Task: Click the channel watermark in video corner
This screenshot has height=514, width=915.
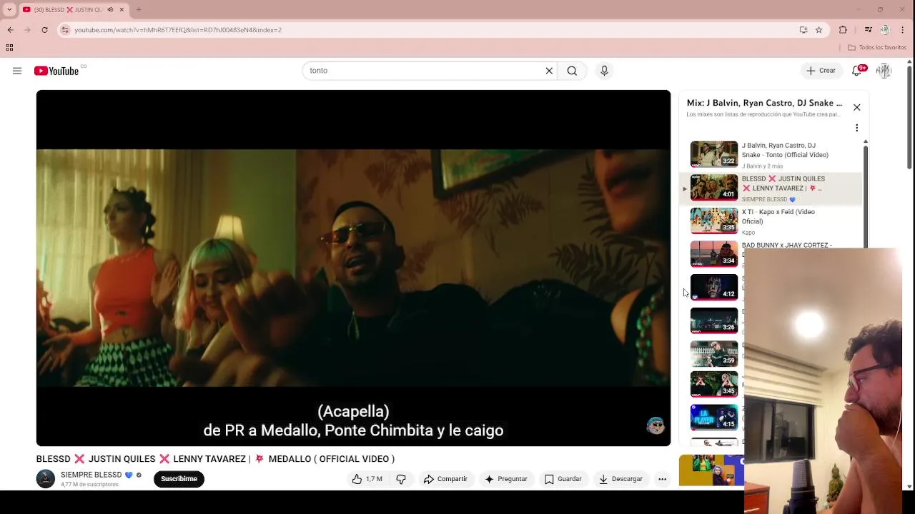Action: tap(656, 426)
